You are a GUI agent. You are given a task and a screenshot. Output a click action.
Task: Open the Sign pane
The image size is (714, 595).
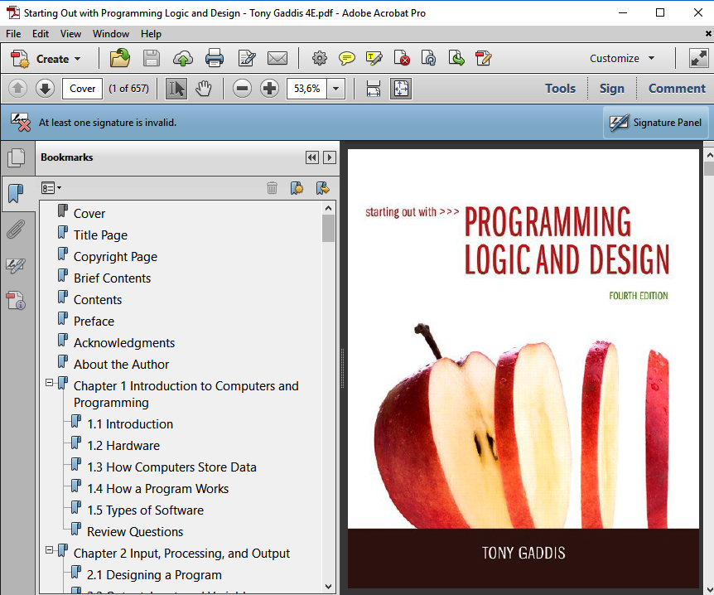click(x=611, y=89)
